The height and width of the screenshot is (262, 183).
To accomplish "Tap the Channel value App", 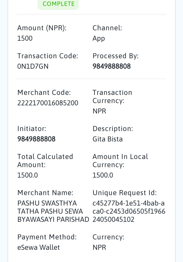I will tap(99, 39).
